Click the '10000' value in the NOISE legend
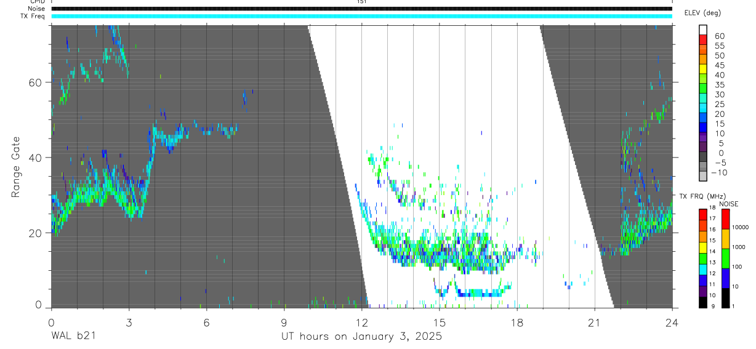The image size is (756, 349). click(x=741, y=227)
